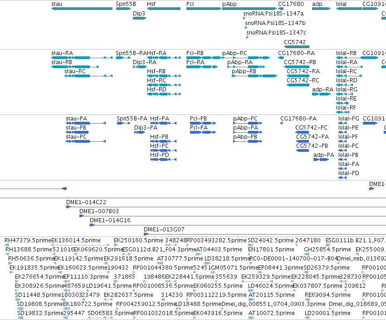This screenshot has height=320, width=386.
Task: Click the Hsf-PD protein feature
Action: pos(163,160)
